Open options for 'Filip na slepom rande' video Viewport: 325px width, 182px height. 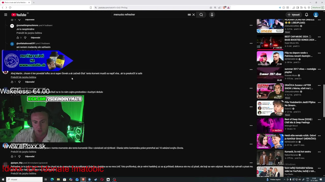[319, 53]
